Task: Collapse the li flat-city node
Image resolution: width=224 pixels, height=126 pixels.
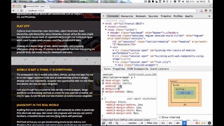Action: (x=113, y=62)
